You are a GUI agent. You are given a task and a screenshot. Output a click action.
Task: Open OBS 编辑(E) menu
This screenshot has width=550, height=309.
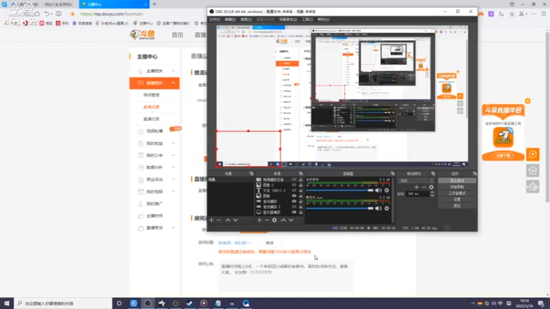[x=230, y=20]
